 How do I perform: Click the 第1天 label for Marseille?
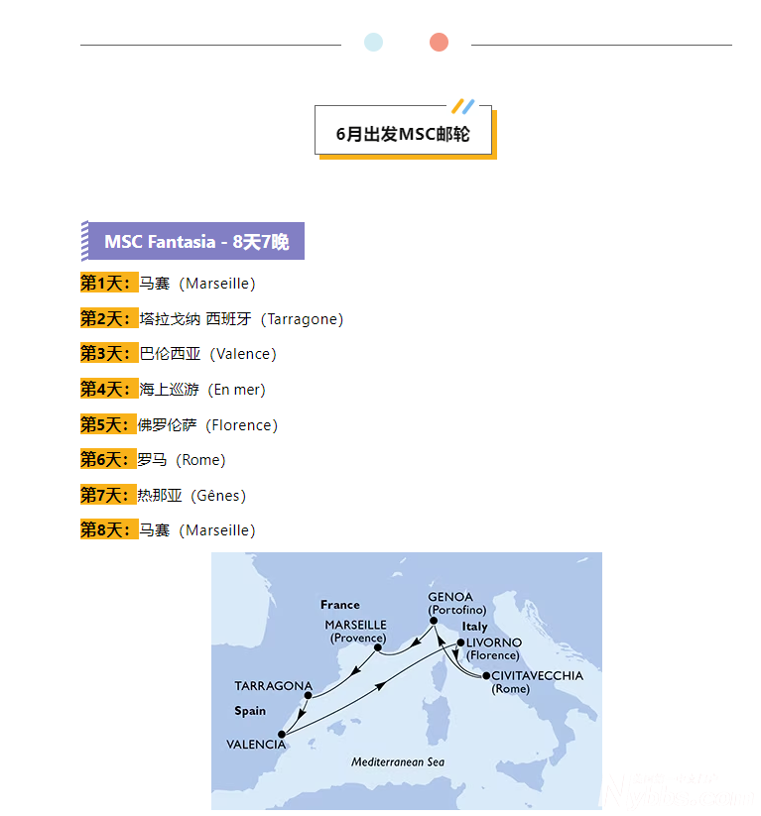coord(107,284)
